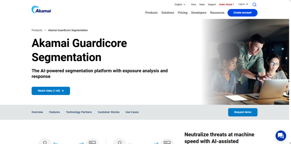The height and width of the screenshot is (144, 291).
Task: Jump to the Use Cases section tab
Action: coord(132,112)
